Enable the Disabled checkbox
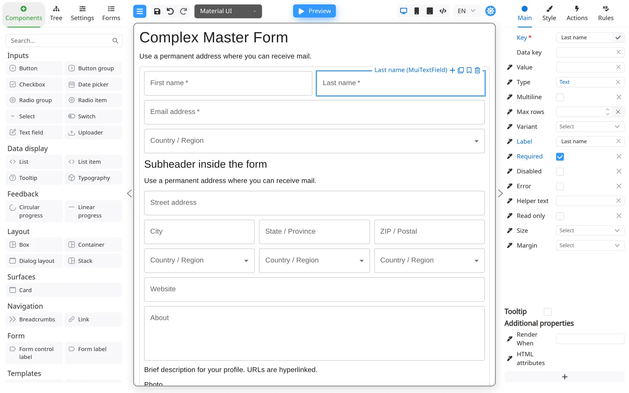The height and width of the screenshot is (393, 629). pyautogui.click(x=560, y=172)
